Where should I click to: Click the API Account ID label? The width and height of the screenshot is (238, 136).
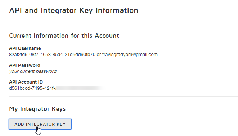(x=26, y=82)
